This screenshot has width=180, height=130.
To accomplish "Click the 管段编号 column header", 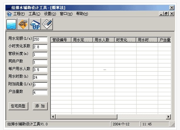I will click(x=61, y=40).
